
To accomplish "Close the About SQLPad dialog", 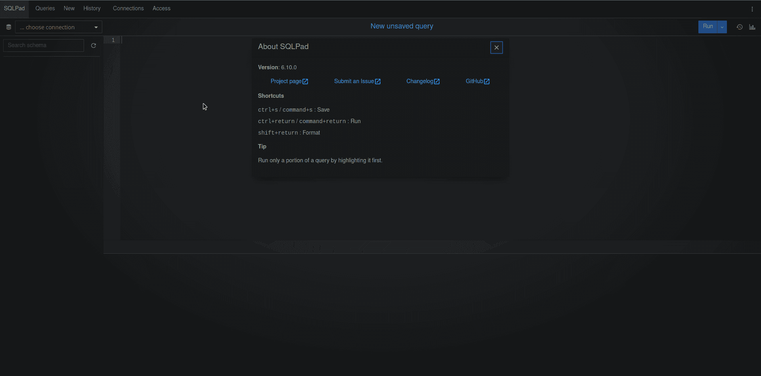I will click(496, 47).
